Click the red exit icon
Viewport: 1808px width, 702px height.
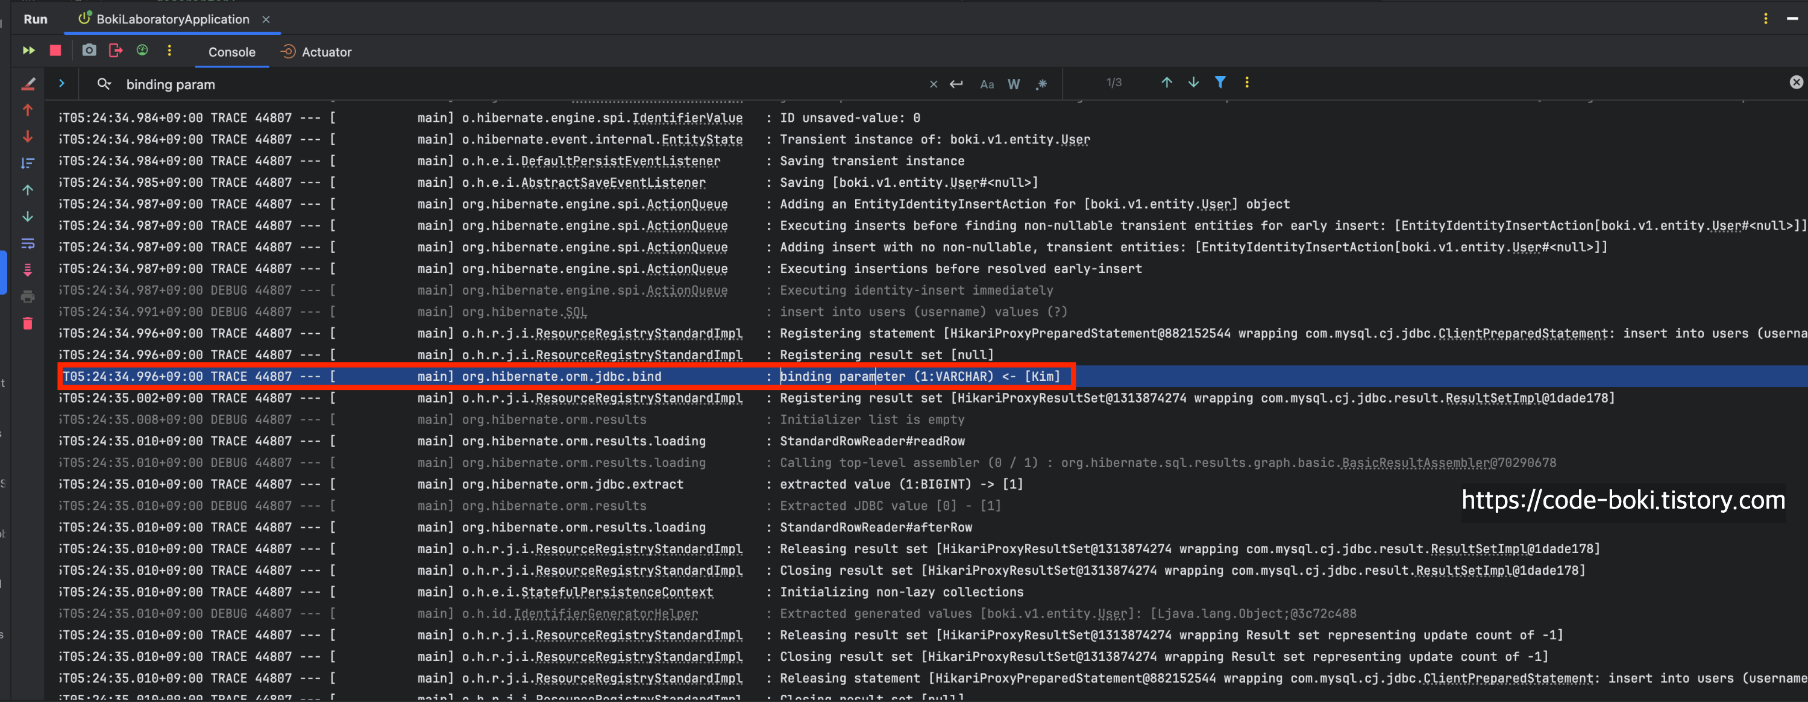pyautogui.click(x=116, y=51)
